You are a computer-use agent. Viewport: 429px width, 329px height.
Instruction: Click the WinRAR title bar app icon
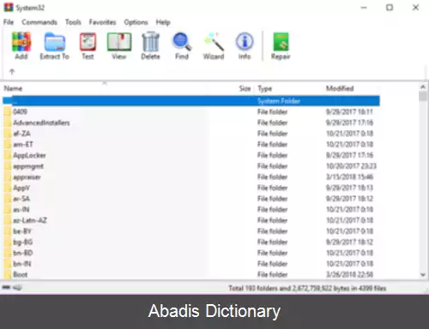click(9, 7)
